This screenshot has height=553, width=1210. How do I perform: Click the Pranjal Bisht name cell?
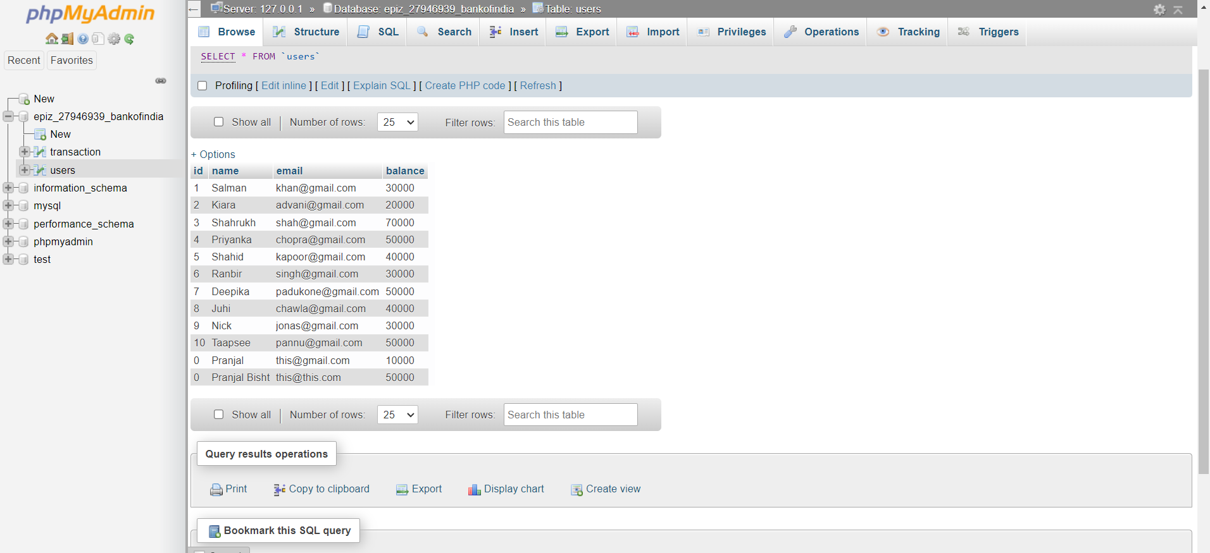point(240,377)
